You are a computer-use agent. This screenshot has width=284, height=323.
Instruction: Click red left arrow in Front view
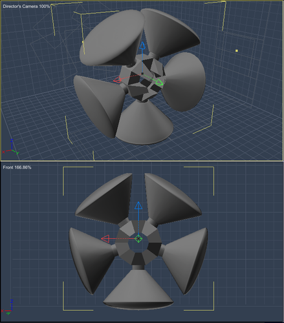[x=105, y=238]
